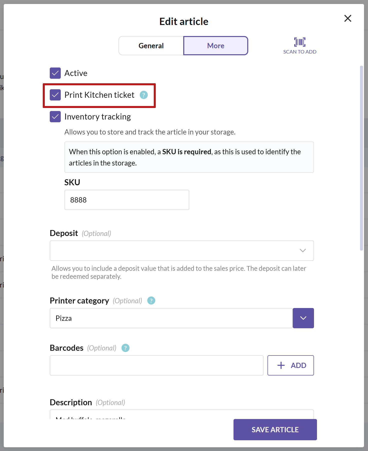Click the Description text area
This screenshot has width=368, height=451.
(182, 414)
